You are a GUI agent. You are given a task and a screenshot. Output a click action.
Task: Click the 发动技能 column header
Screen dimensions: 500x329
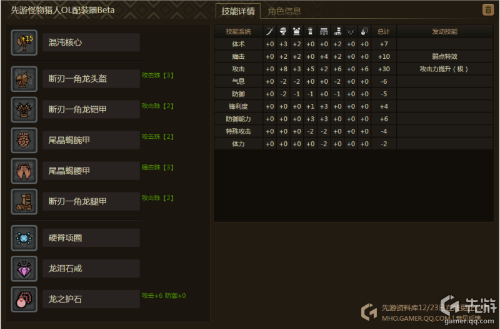point(445,32)
